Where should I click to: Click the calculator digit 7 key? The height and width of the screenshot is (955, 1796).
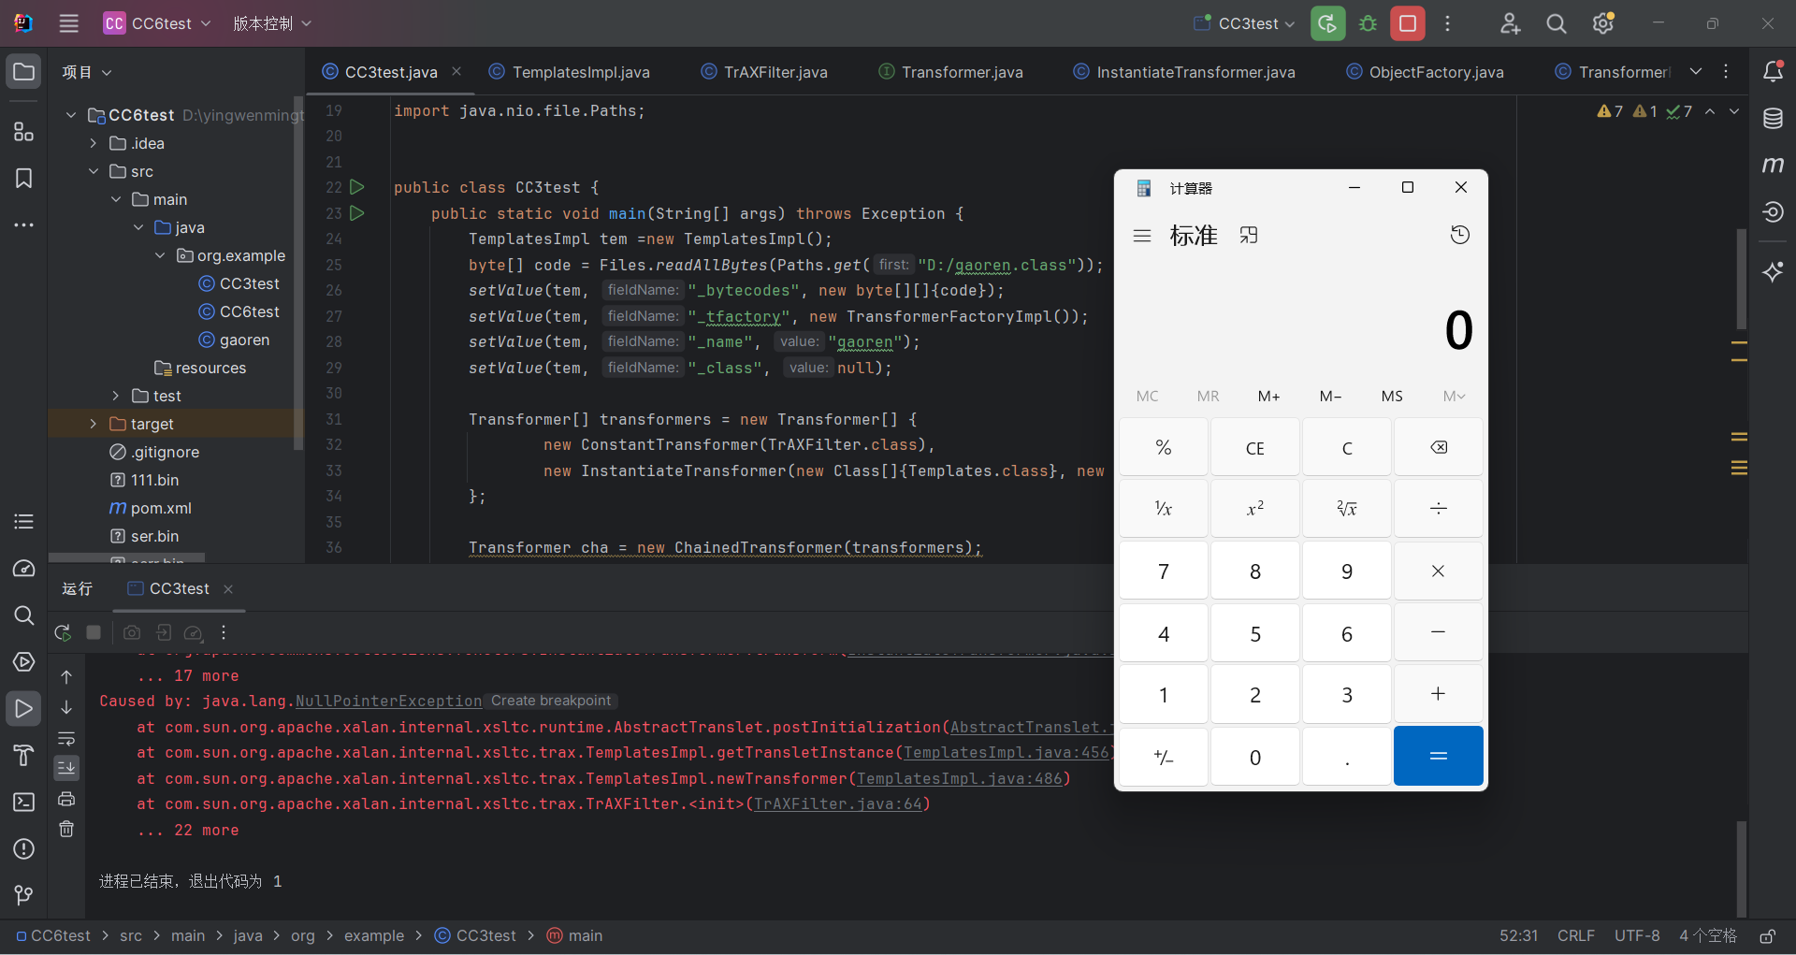[1164, 572]
